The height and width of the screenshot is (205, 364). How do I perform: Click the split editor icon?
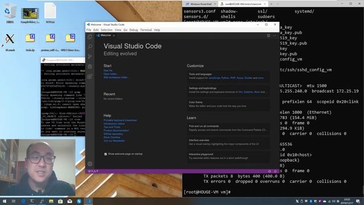268,35
